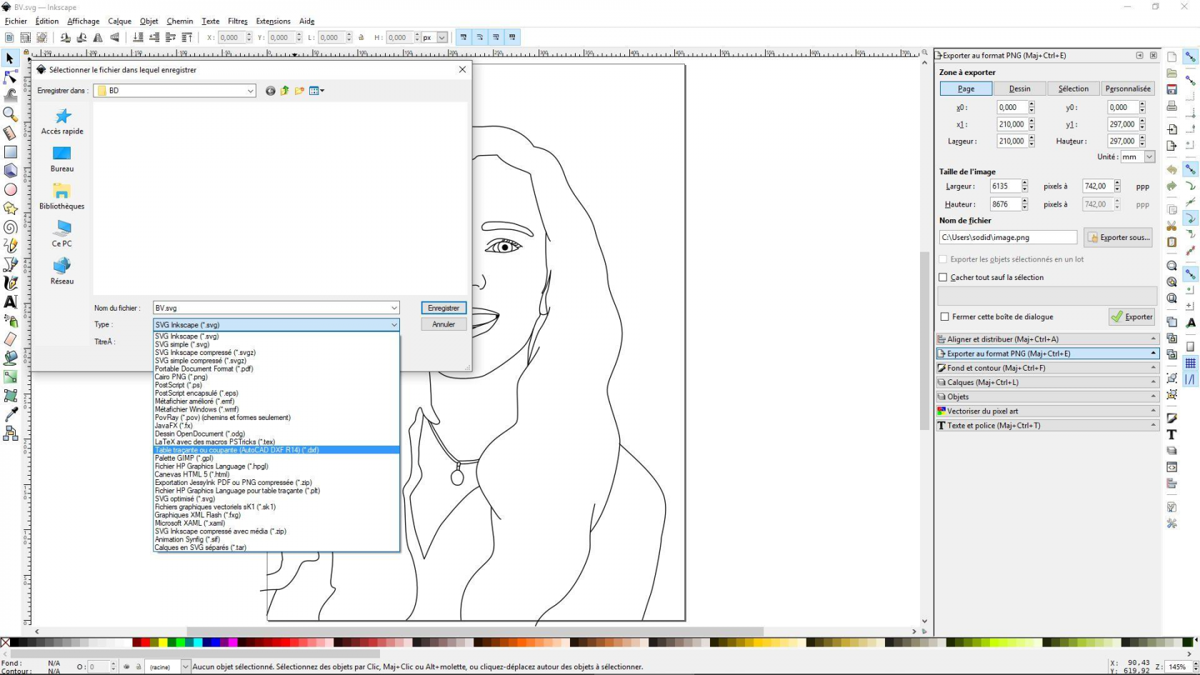Viewport: 1200px width, 675px height.
Task: Select the calligraphy tool
Action: [x=10, y=283]
